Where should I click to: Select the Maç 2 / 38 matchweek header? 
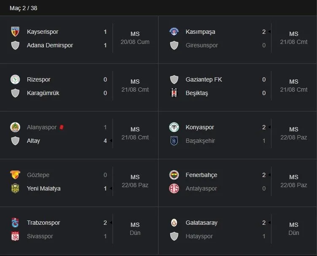point(24,8)
